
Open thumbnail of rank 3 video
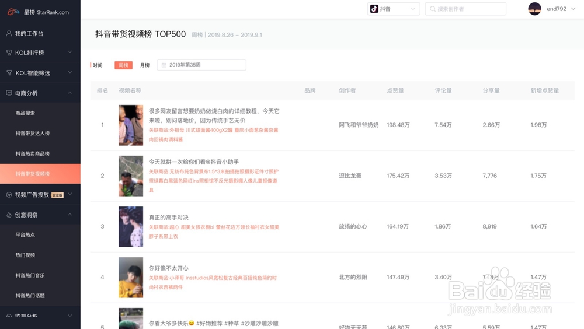pos(131,227)
